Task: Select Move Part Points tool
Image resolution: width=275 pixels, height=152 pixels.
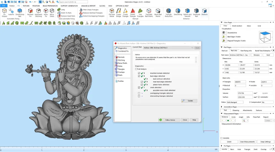Action: [158, 13]
